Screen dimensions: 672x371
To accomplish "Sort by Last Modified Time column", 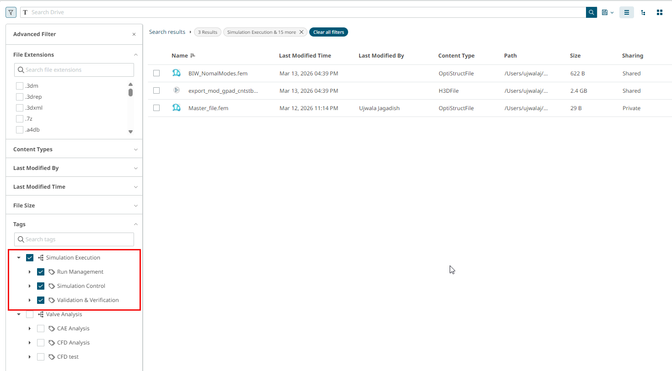I will (x=305, y=56).
